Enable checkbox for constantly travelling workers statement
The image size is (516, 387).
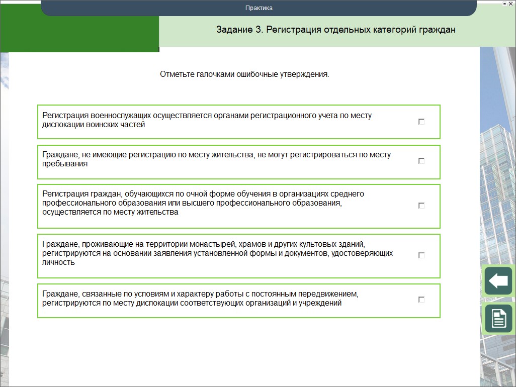tap(421, 300)
